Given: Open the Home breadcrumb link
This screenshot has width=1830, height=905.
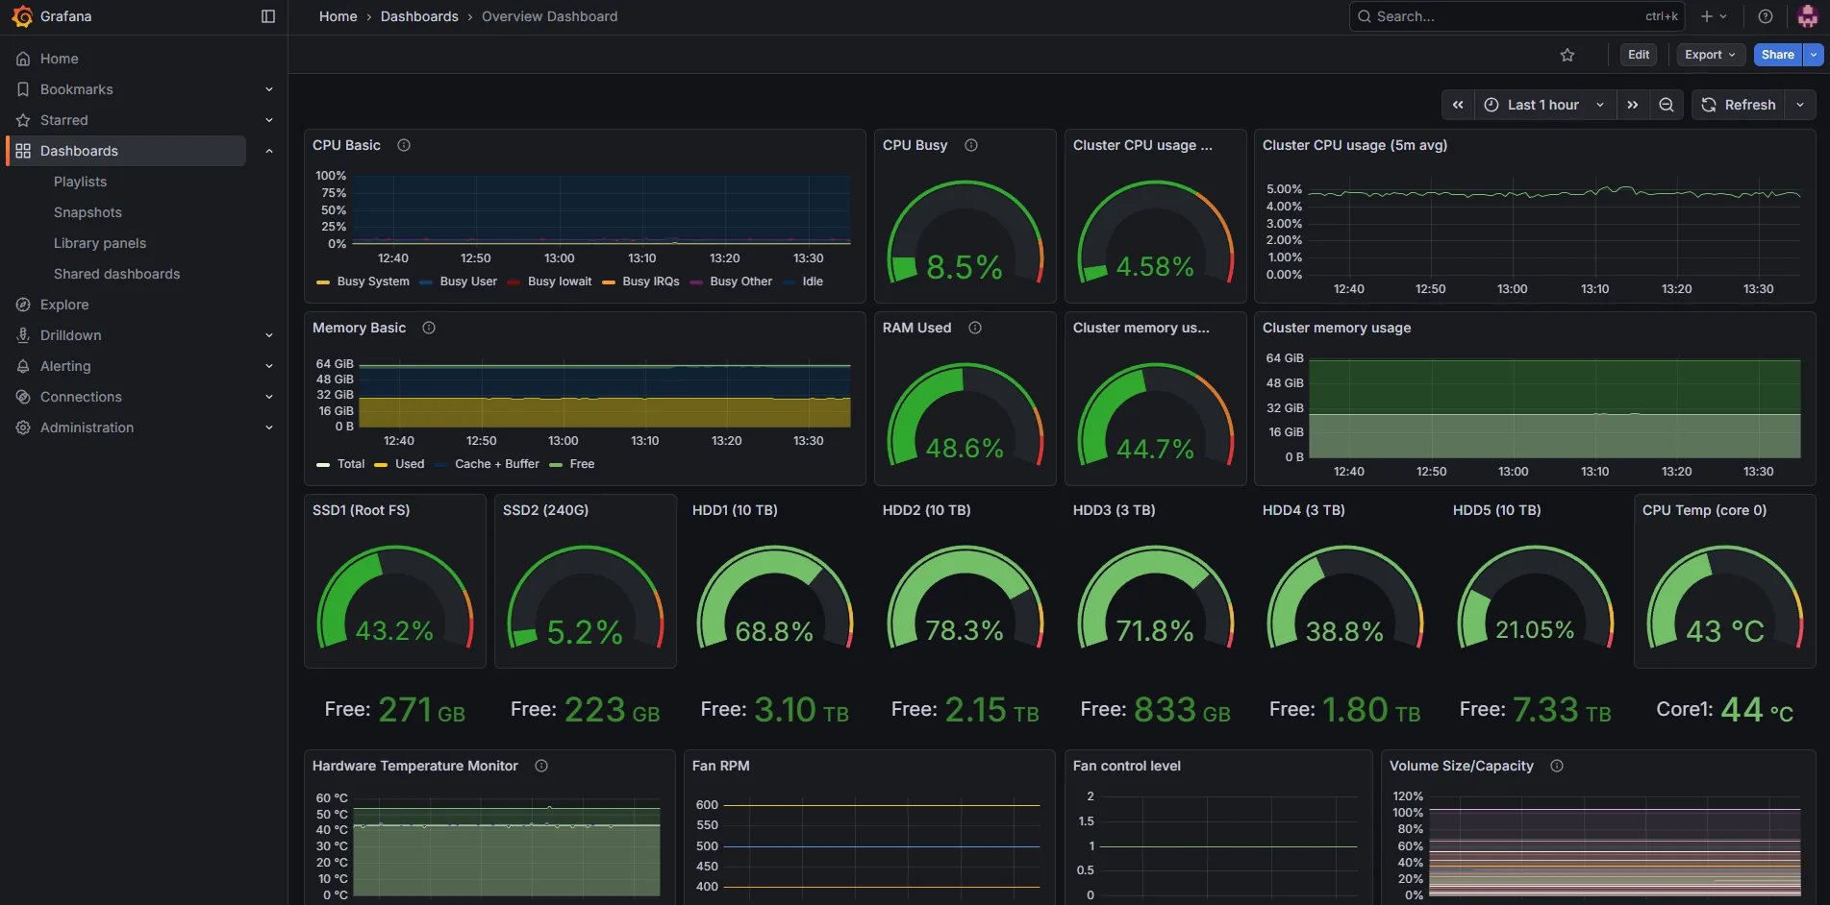Looking at the screenshot, I should (338, 16).
